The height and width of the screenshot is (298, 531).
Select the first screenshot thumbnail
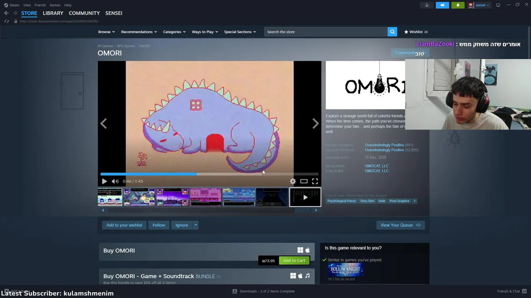[x=110, y=197]
